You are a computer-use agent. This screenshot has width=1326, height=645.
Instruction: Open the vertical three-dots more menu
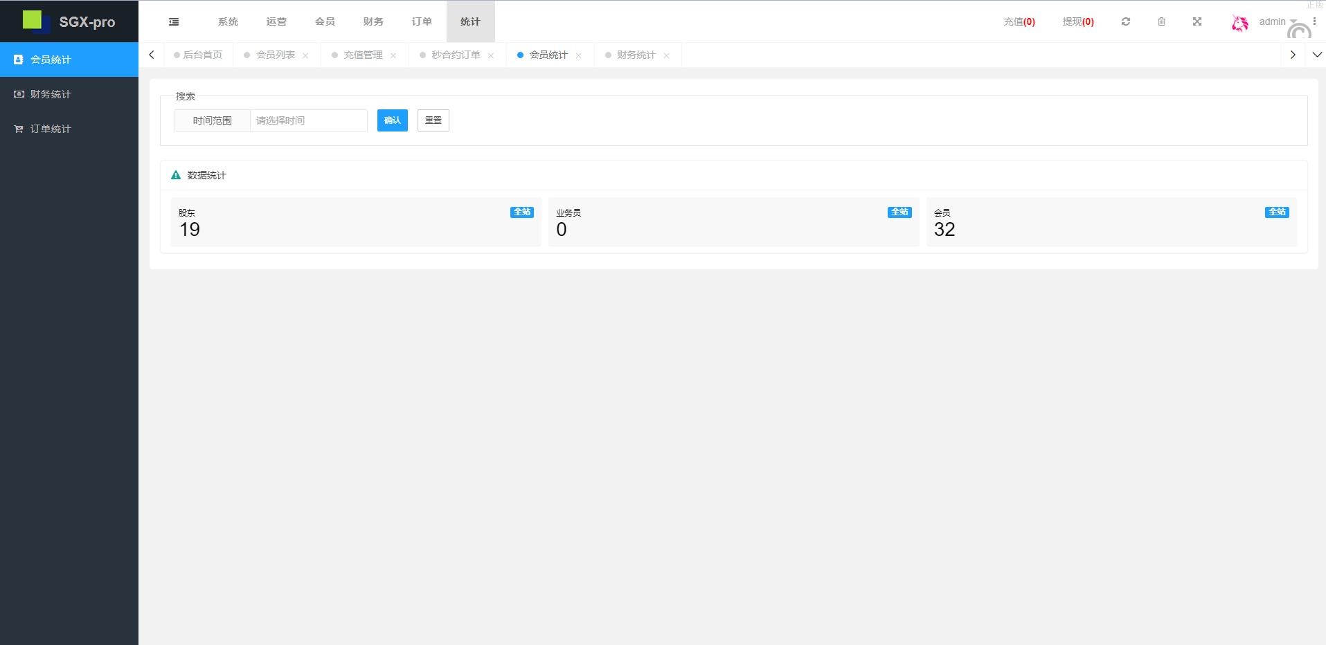click(1314, 22)
